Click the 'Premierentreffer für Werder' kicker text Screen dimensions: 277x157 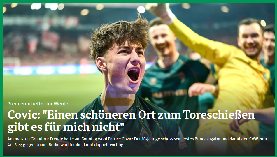(39, 104)
